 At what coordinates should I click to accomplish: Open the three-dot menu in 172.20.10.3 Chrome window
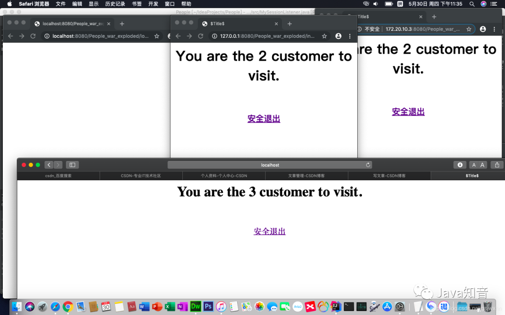click(x=494, y=29)
